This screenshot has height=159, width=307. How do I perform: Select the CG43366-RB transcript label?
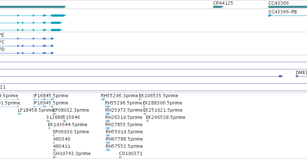[x=282, y=12]
